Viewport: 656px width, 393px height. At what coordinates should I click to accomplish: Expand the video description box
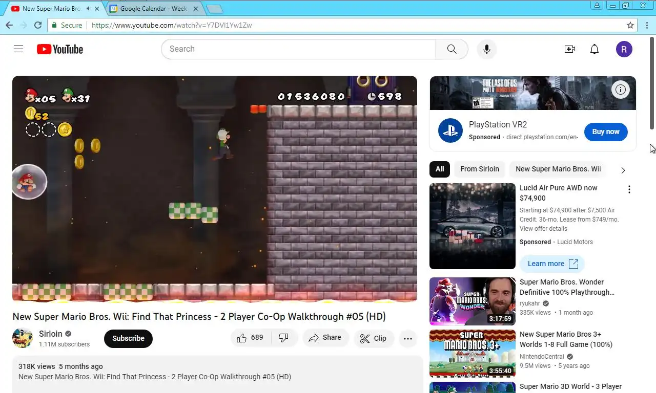217,374
